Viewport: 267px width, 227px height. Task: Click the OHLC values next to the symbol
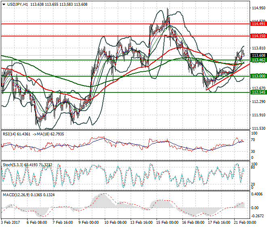tap(59, 4)
